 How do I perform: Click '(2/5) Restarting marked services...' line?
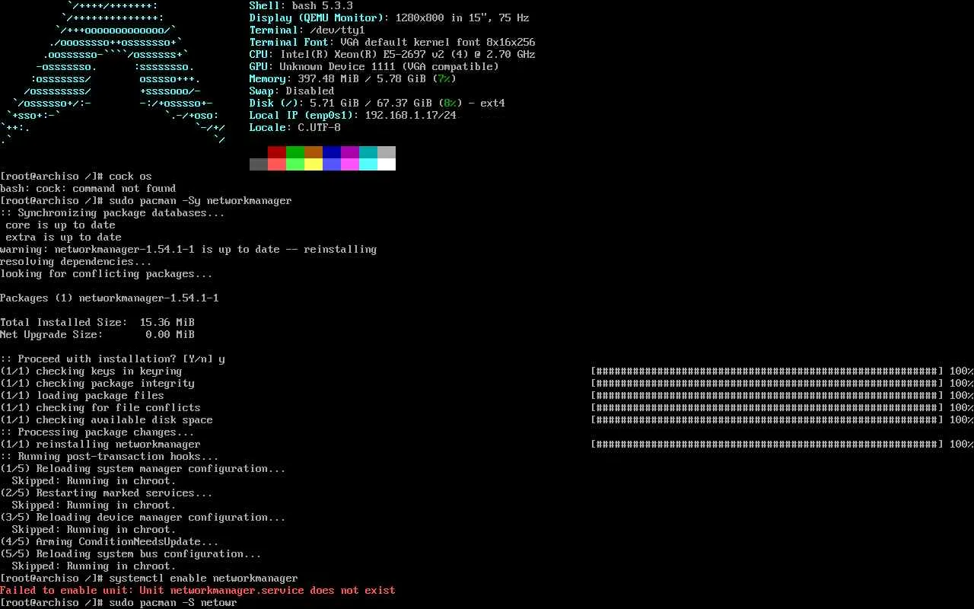click(x=106, y=493)
